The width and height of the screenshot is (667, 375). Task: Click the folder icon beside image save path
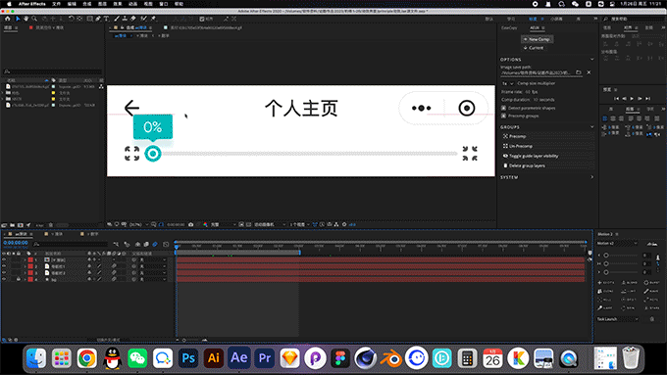[x=579, y=72]
